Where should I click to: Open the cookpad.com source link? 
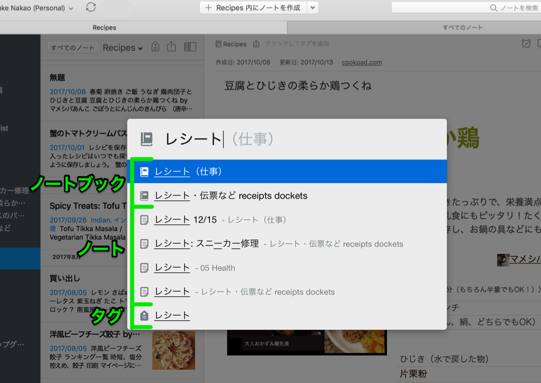pyautogui.click(x=362, y=62)
